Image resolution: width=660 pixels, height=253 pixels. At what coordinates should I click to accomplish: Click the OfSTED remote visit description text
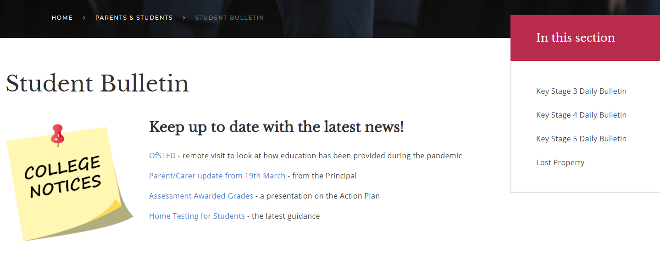[322, 156]
